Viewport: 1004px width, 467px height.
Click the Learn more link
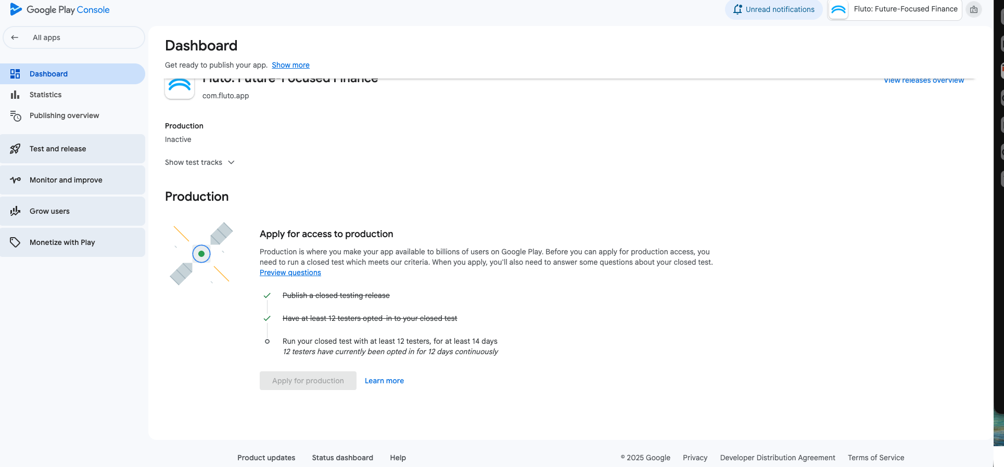[x=384, y=381]
